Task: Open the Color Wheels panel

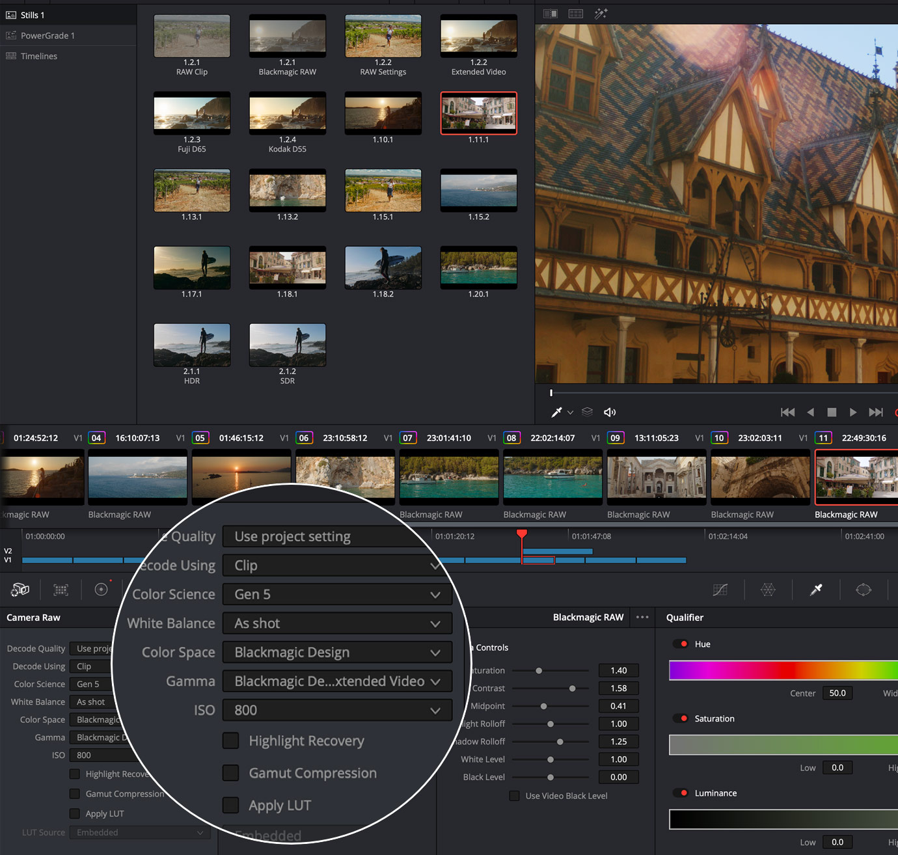Action: [x=101, y=590]
